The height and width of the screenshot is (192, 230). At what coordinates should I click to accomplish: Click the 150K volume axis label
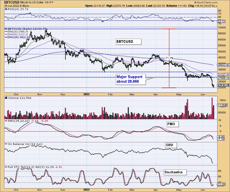(x=223, y=100)
